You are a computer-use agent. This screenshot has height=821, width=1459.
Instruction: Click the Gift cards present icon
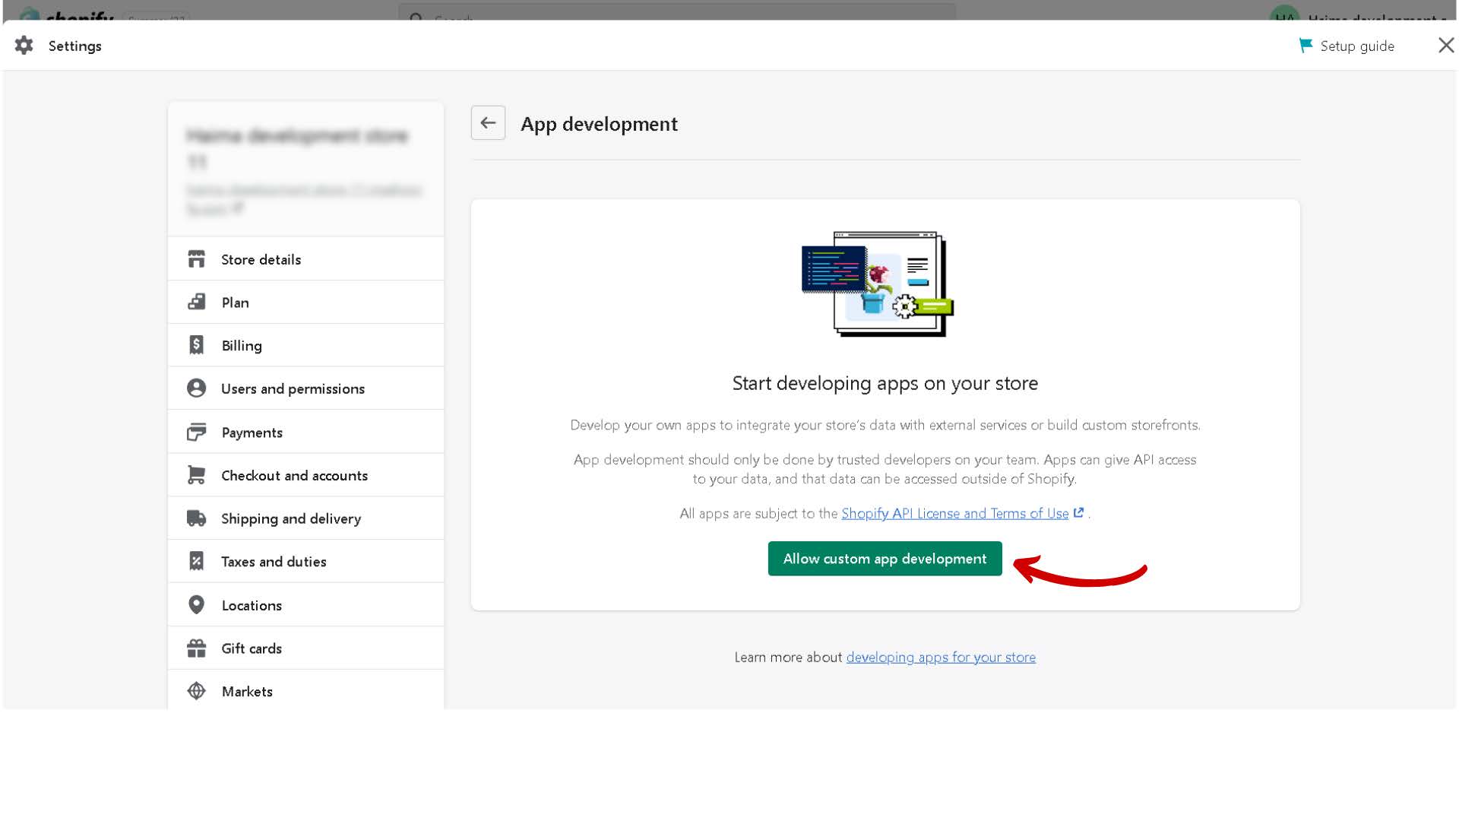click(196, 648)
